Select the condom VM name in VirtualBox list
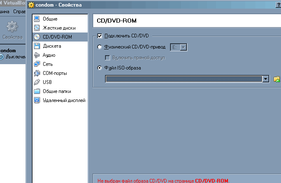Viewport: 281px width, 183px height. point(8,51)
